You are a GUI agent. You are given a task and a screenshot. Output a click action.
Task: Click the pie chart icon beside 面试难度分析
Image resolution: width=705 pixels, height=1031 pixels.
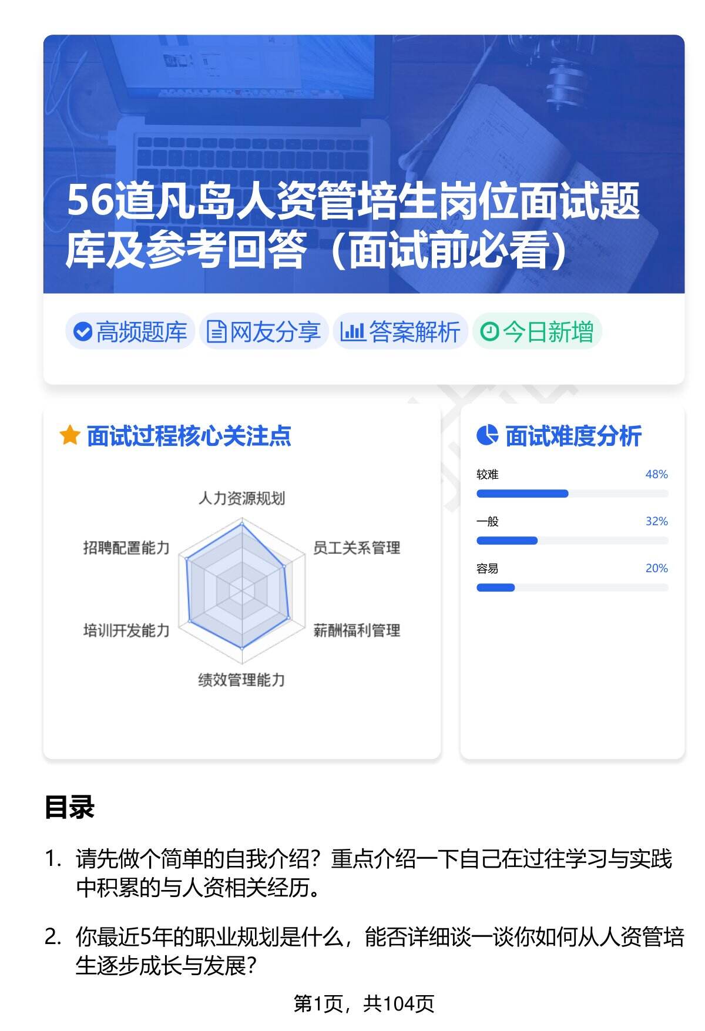[x=487, y=436]
